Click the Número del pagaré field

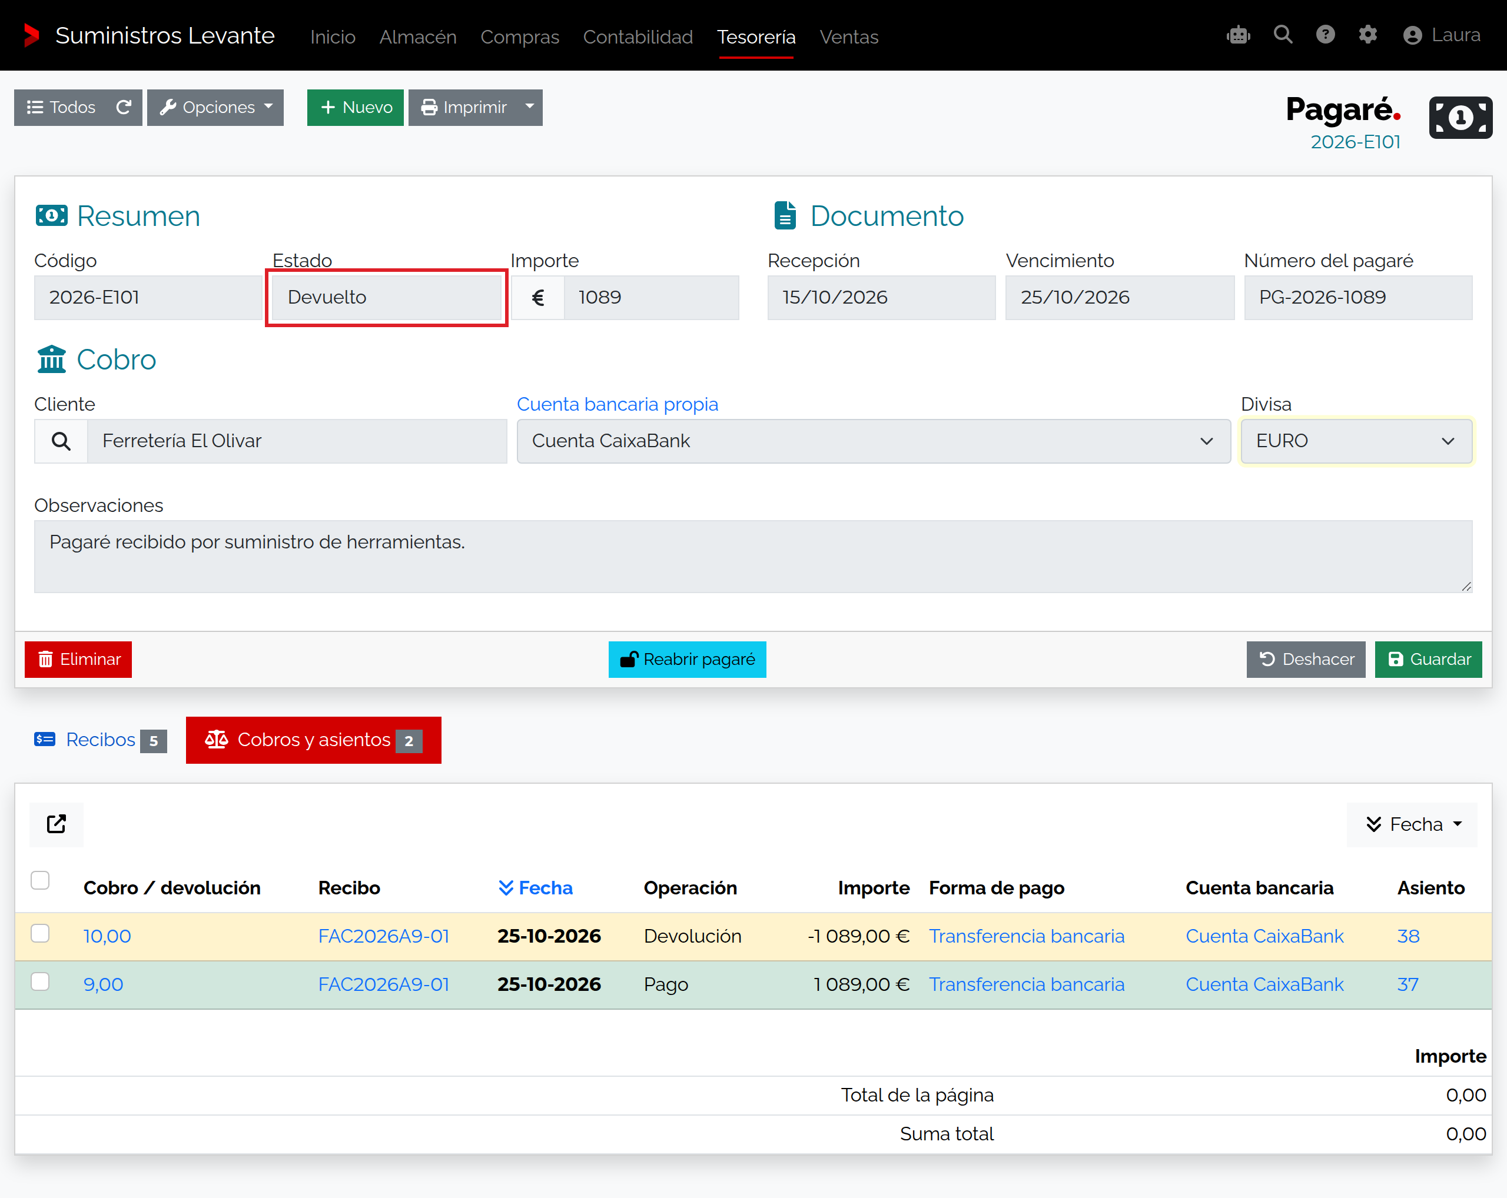click(x=1357, y=298)
